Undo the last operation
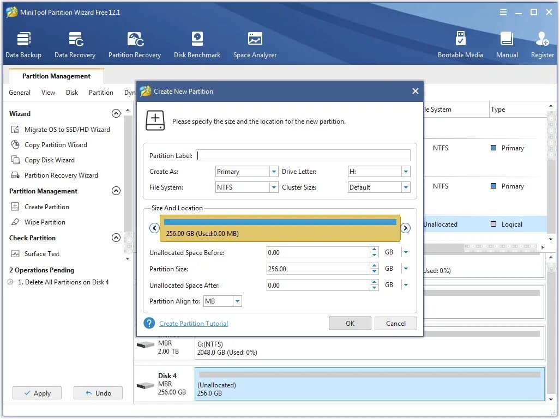The width and height of the screenshot is (560, 419). coord(98,393)
